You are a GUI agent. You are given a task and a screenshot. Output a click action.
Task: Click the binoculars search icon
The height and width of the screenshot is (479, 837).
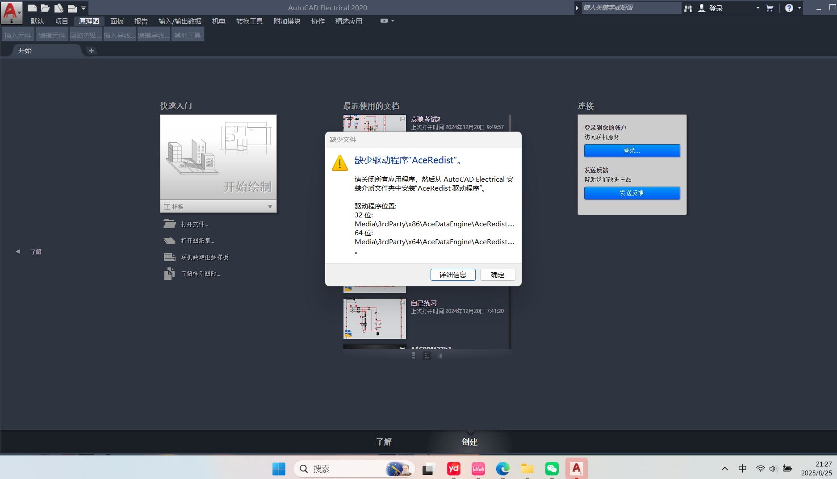click(688, 8)
